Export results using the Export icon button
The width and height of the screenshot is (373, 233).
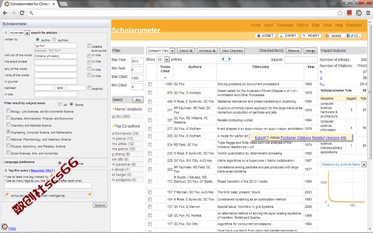click(288, 36)
